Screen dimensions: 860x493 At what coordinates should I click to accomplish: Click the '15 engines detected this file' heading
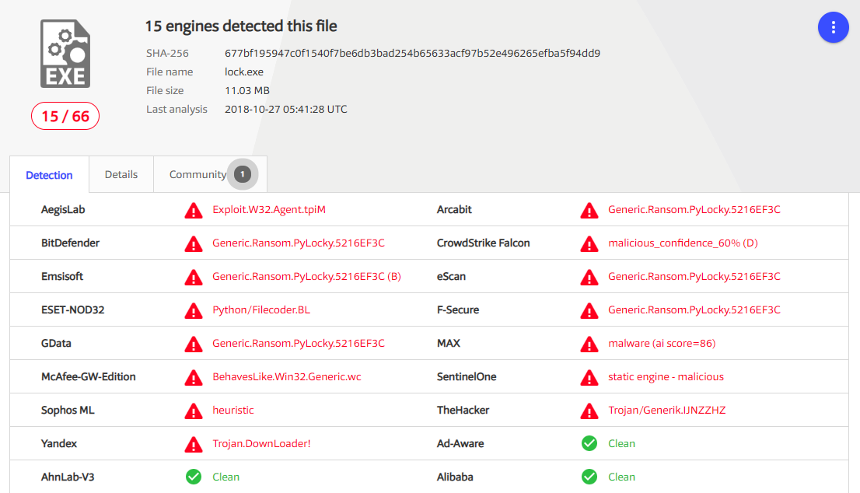click(x=241, y=26)
